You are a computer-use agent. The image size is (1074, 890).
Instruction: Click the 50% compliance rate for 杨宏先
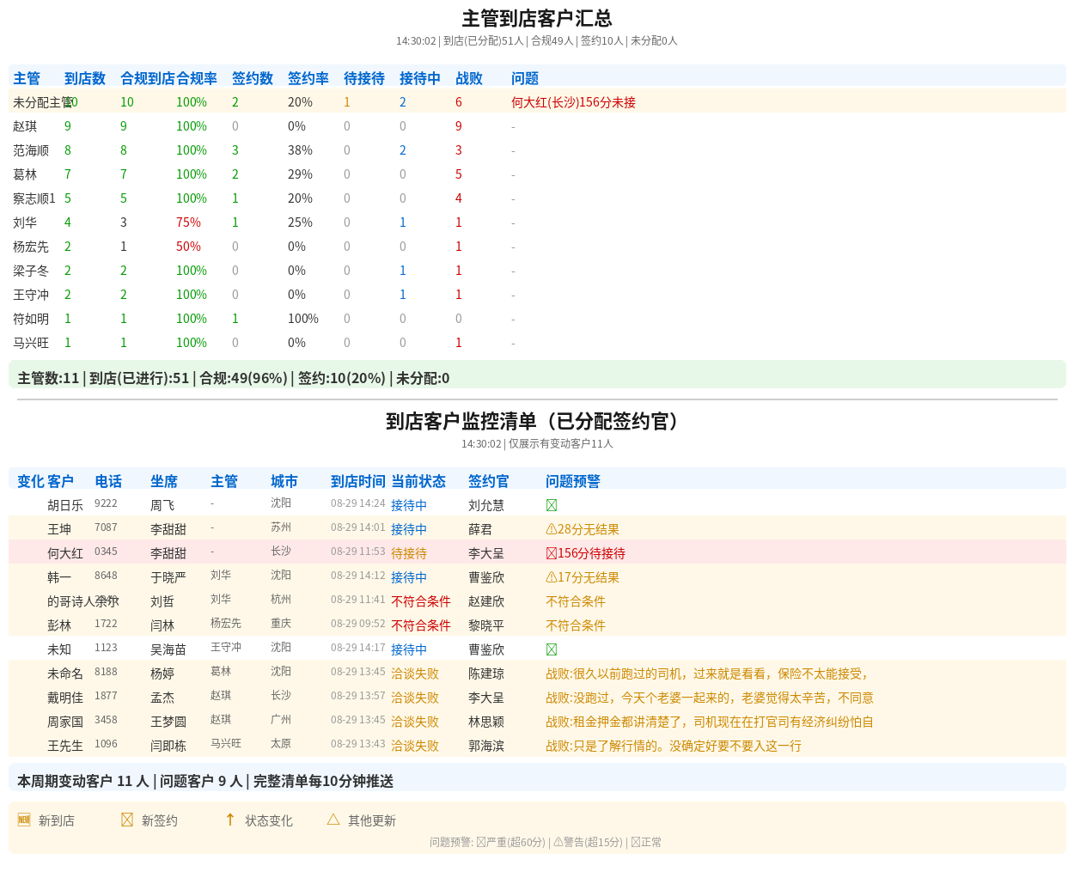pos(188,247)
